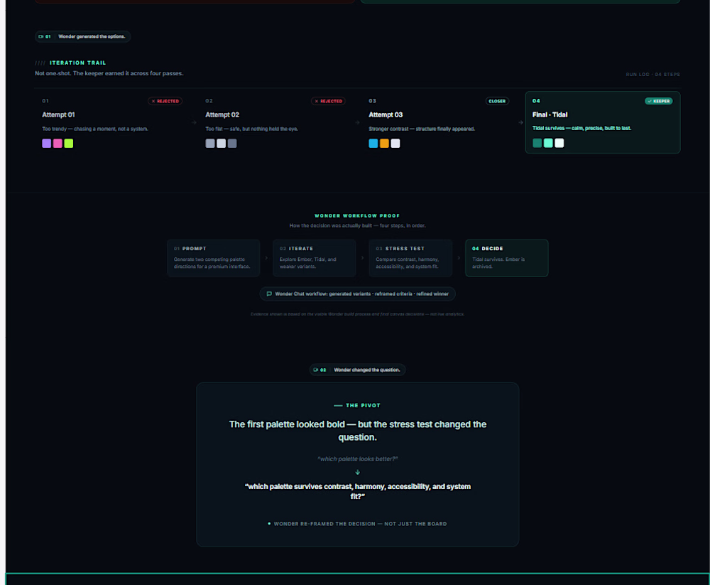
Task: Select the orange swatch under Attempt 03
Action: (x=384, y=144)
